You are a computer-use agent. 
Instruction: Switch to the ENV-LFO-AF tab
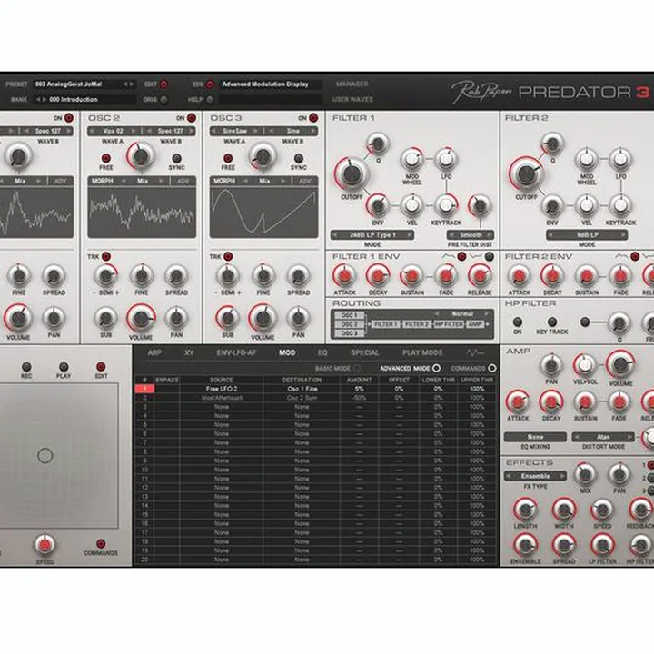pyautogui.click(x=236, y=352)
